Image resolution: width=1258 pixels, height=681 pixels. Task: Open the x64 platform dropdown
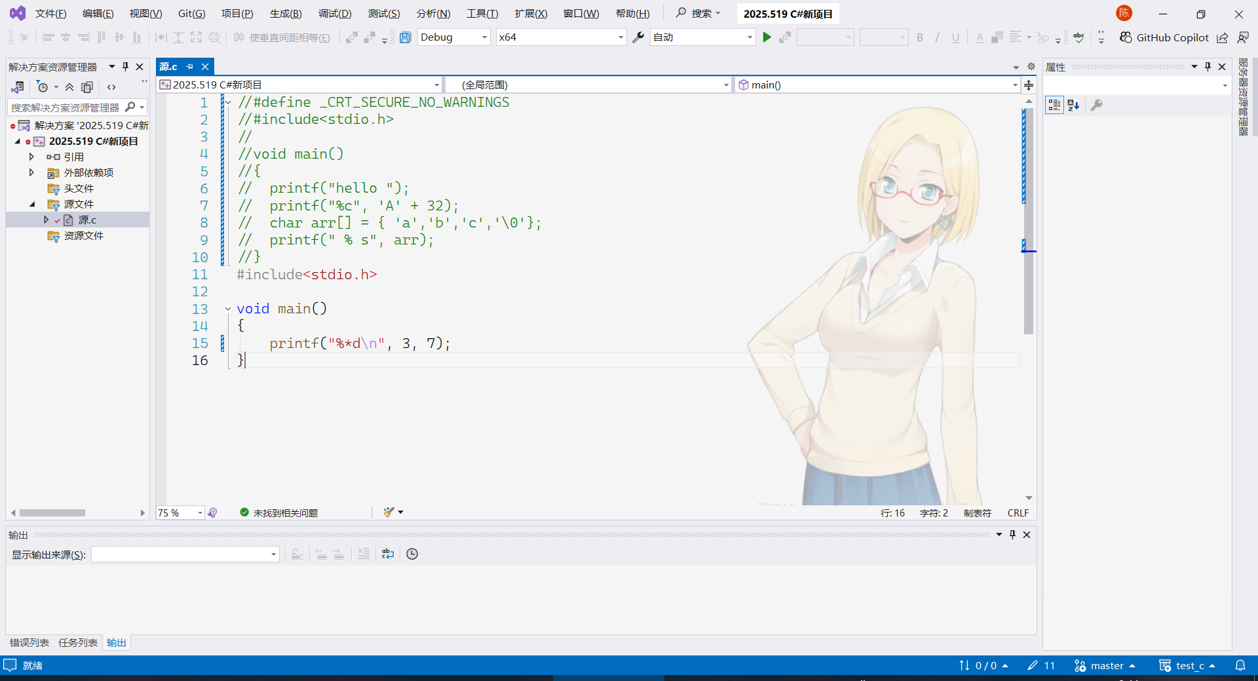pos(560,37)
